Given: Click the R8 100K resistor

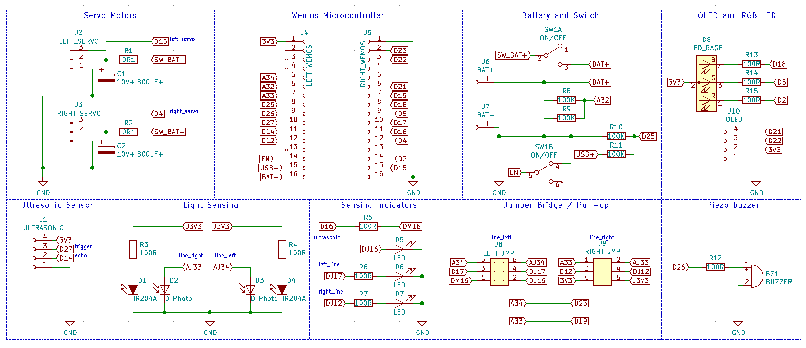Looking at the screenshot, I should coord(566,100).
